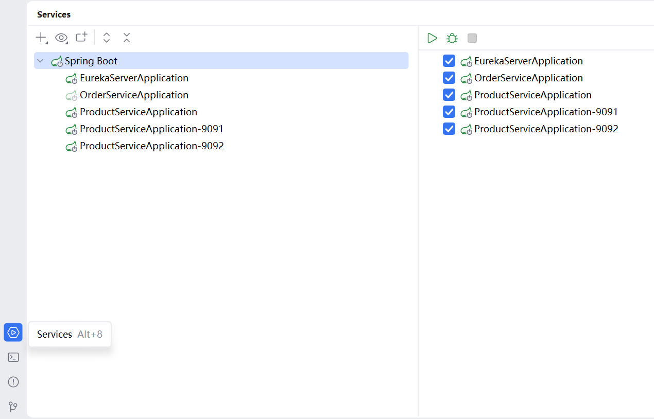Image resolution: width=654 pixels, height=419 pixels.
Task: Click the Open in New Tab icon
Action: click(x=81, y=37)
